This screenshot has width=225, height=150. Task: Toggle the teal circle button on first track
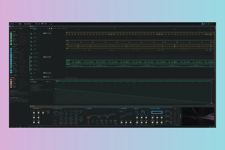(x=45, y=33)
